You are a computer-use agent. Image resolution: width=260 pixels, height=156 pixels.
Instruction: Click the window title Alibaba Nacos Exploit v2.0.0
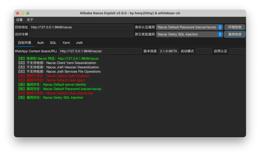pyautogui.click(x=130, y=13)
